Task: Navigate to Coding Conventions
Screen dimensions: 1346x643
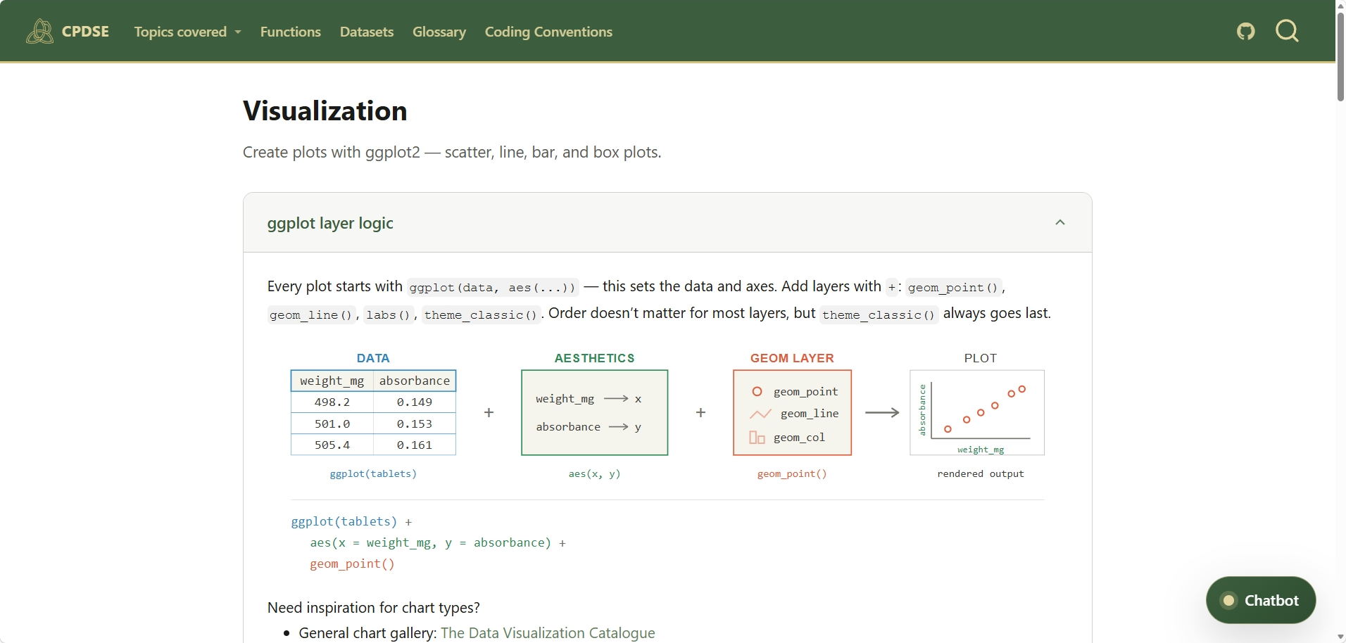Action: pos(548,32)
